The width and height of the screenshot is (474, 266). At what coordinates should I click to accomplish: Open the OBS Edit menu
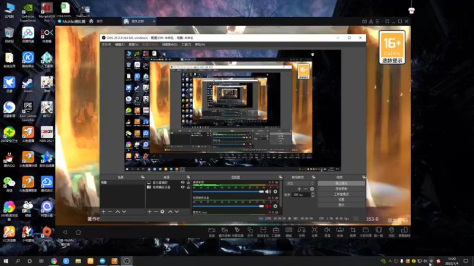click(120, 44)
